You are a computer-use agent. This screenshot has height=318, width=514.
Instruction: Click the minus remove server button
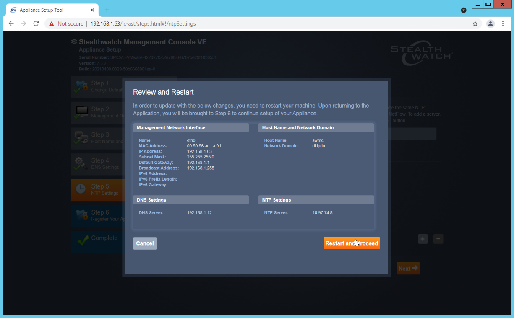tap(438, 239)
